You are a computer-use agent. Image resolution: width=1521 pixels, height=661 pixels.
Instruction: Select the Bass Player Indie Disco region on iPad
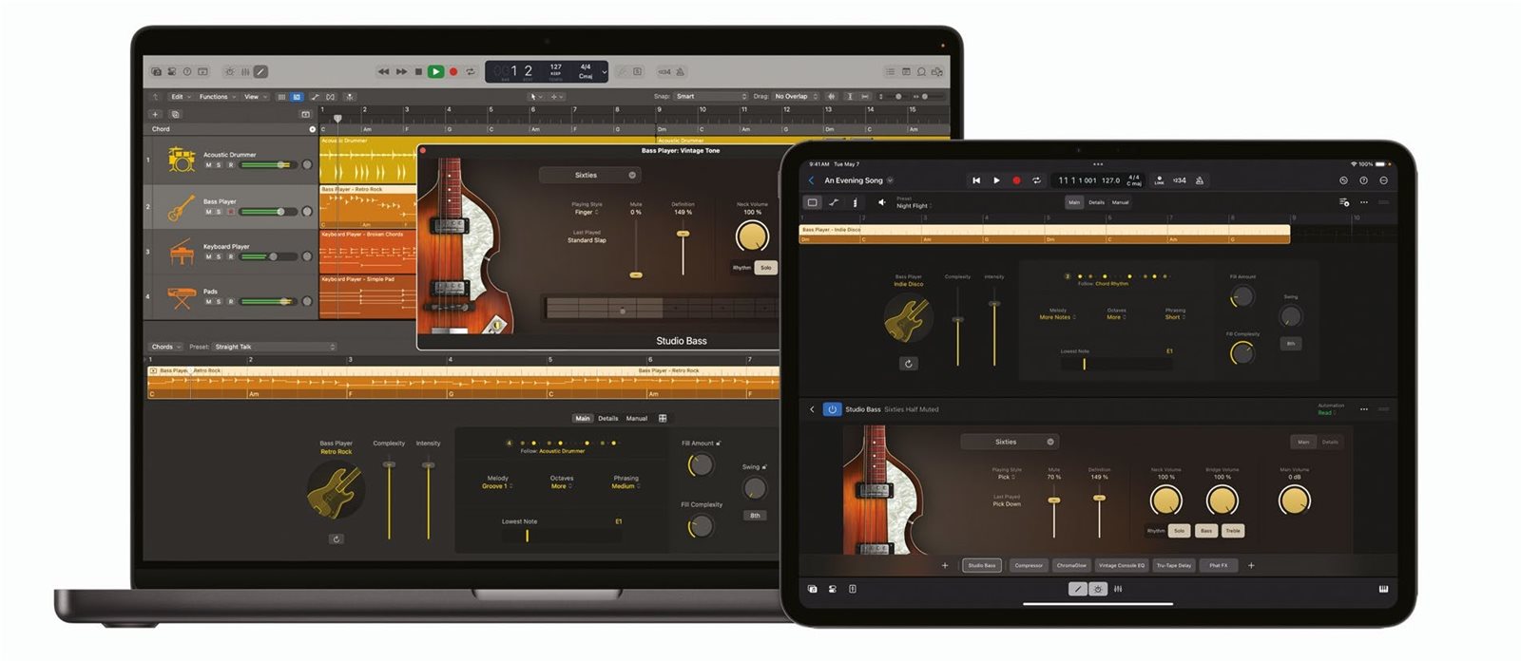coord(1044,234)
